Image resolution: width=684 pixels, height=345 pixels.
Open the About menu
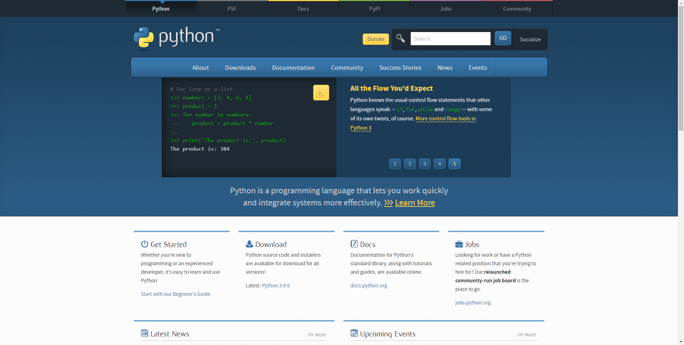tap(201, 68)
